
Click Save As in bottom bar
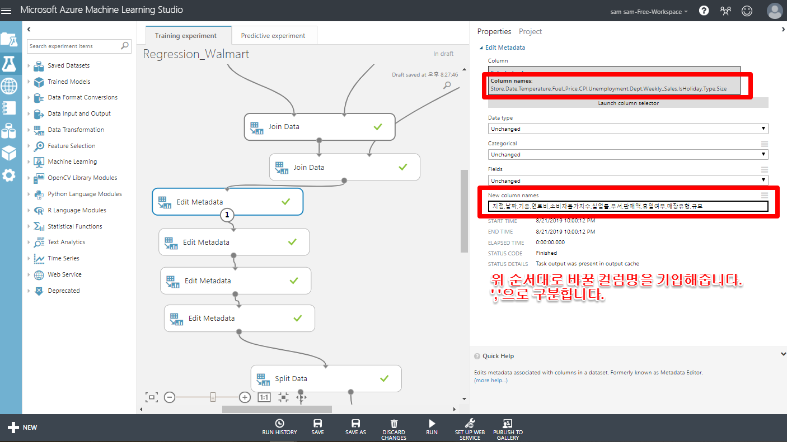355,427
